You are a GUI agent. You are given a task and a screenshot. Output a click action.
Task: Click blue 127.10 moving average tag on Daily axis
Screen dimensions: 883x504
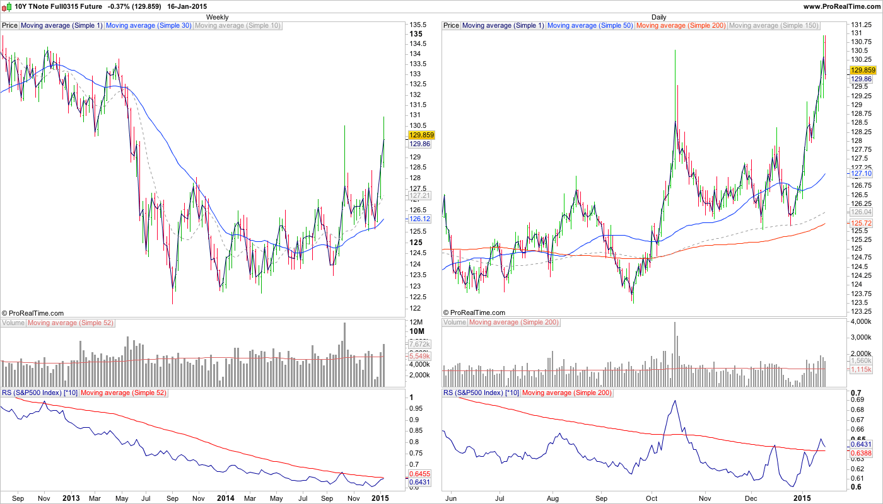tap(861, 173)
